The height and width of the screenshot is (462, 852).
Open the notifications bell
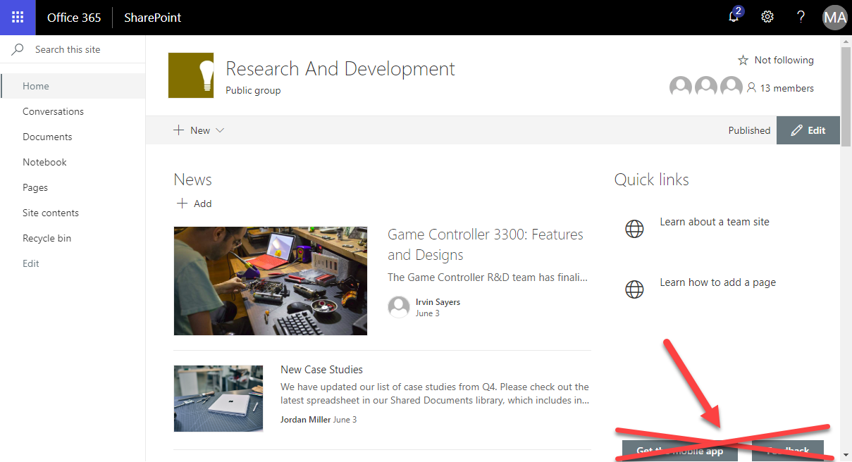click(x=733, y=18)
